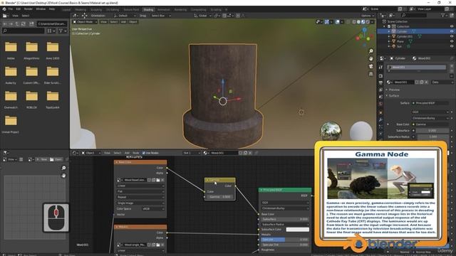Viewport: 456px width, 256px height.
Task: Switch perspective/orthographic with the grid icon
Action: tap(371, 74)
